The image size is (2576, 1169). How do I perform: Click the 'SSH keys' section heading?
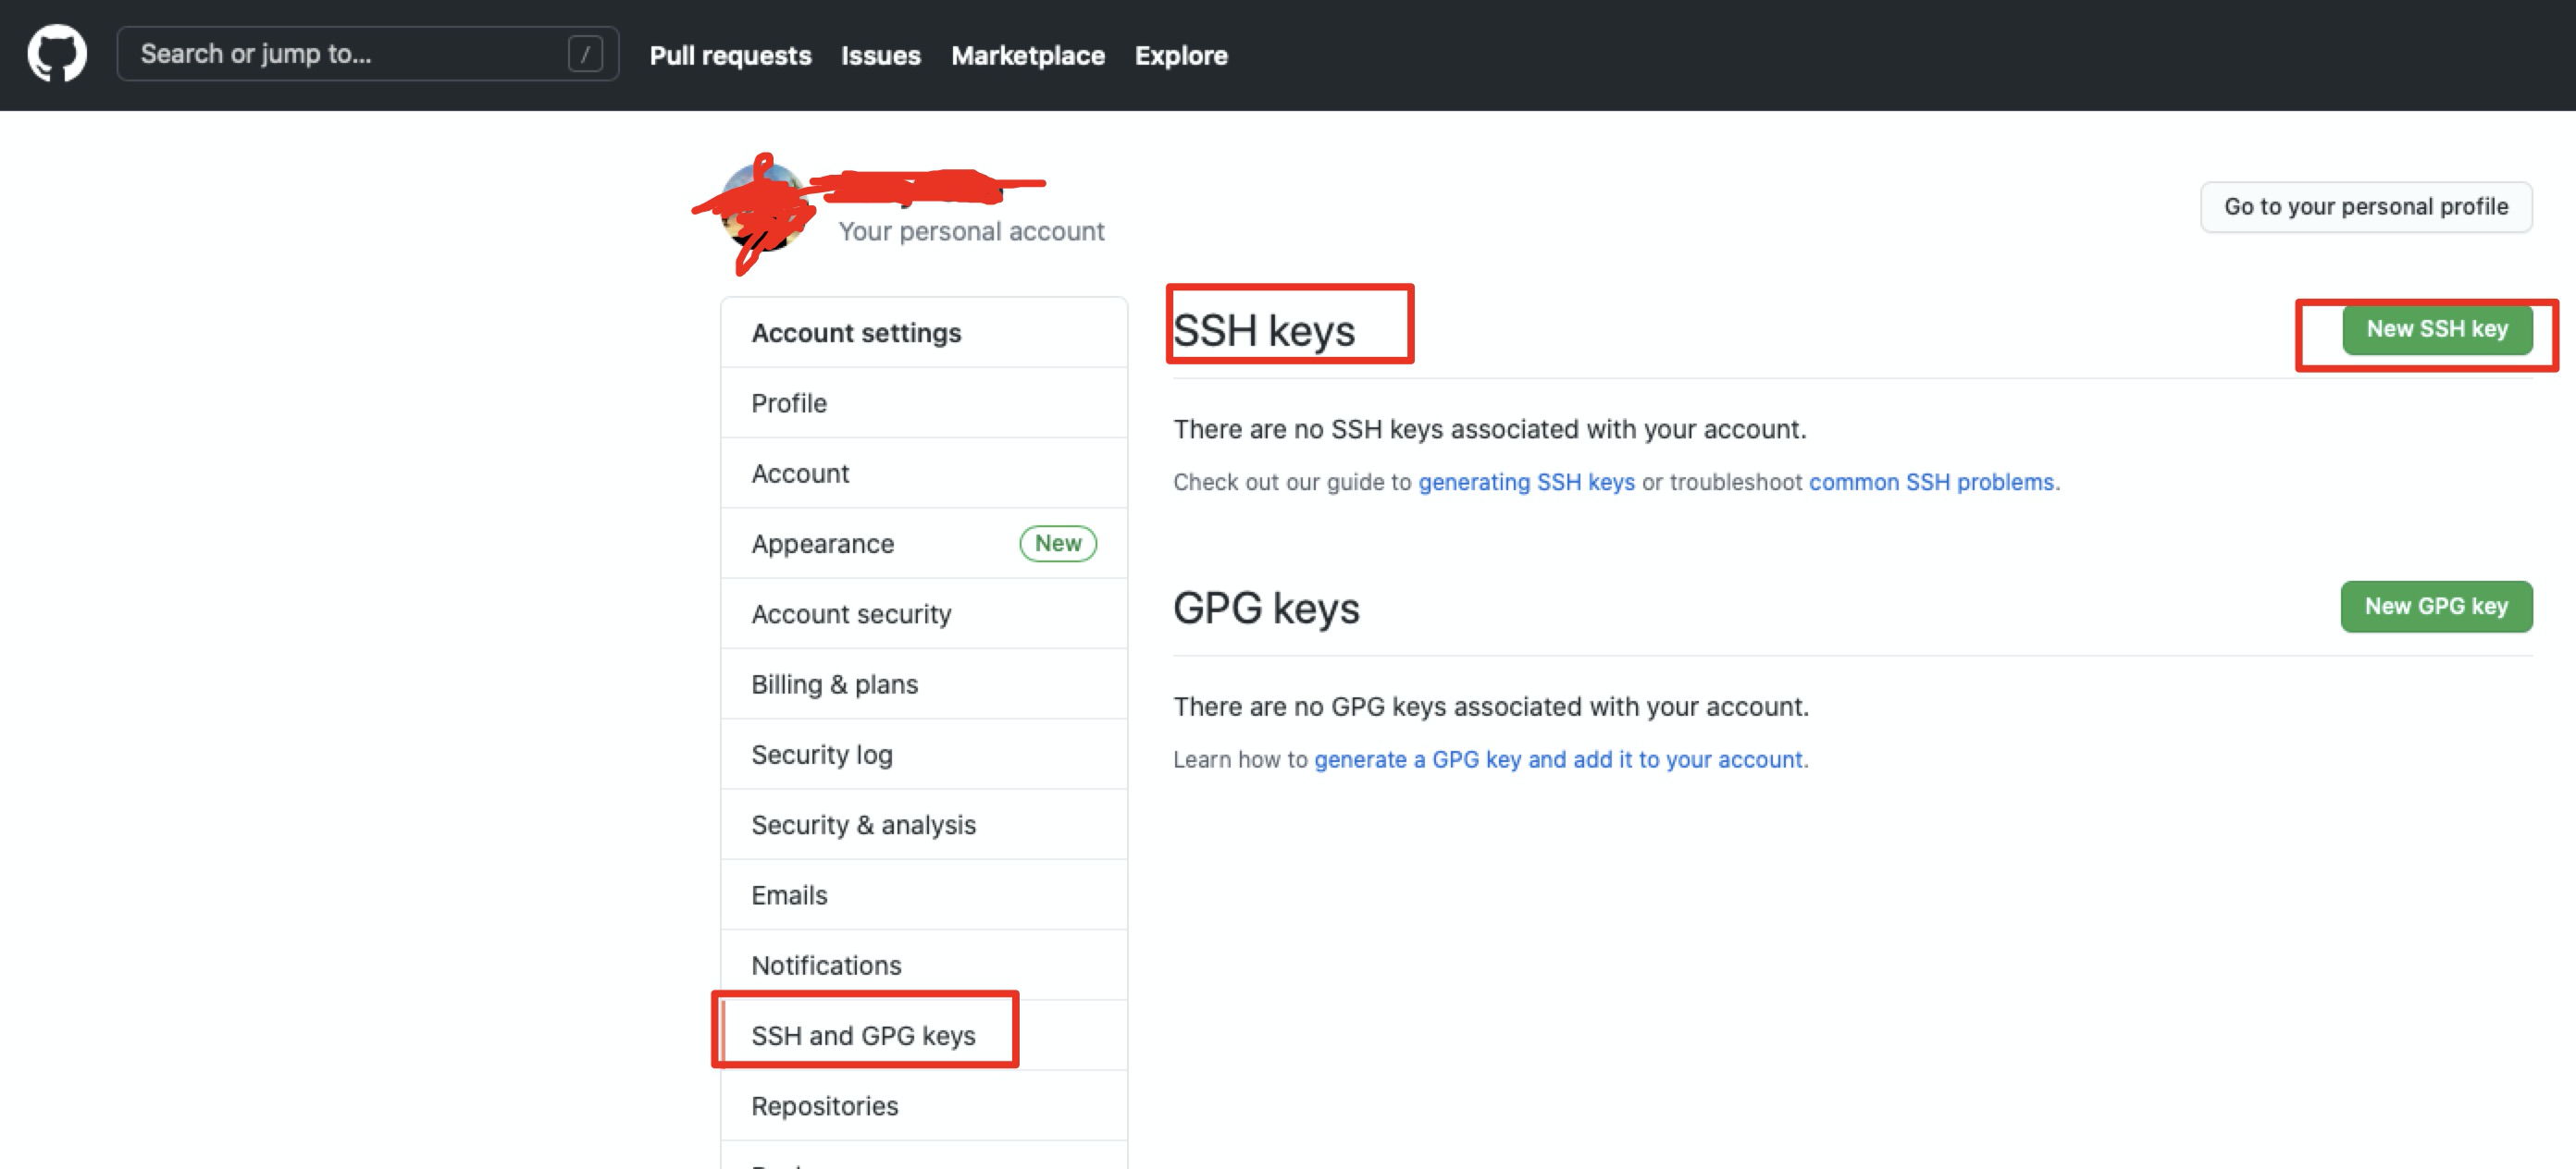pos(1264,331)
